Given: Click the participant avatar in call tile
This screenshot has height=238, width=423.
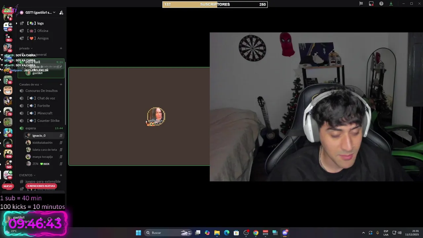Looking at the screenshot, I should coord(156,116).
